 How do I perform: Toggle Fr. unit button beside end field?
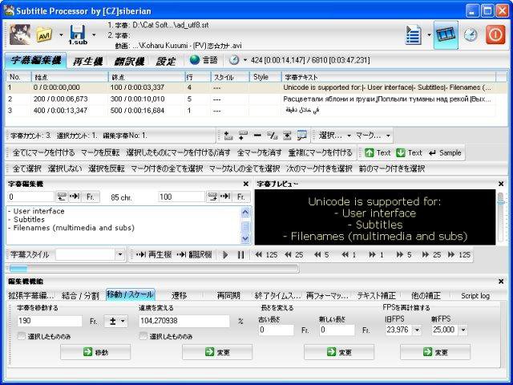tap(241, 197)
